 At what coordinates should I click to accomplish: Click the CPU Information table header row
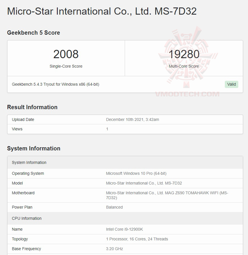click(125, 218)
